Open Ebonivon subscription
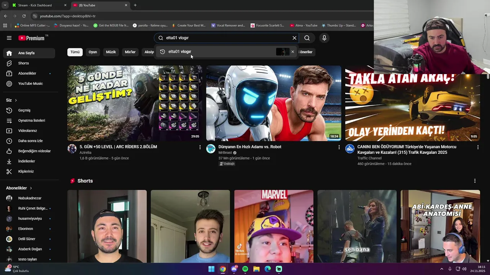 (29, 229)
